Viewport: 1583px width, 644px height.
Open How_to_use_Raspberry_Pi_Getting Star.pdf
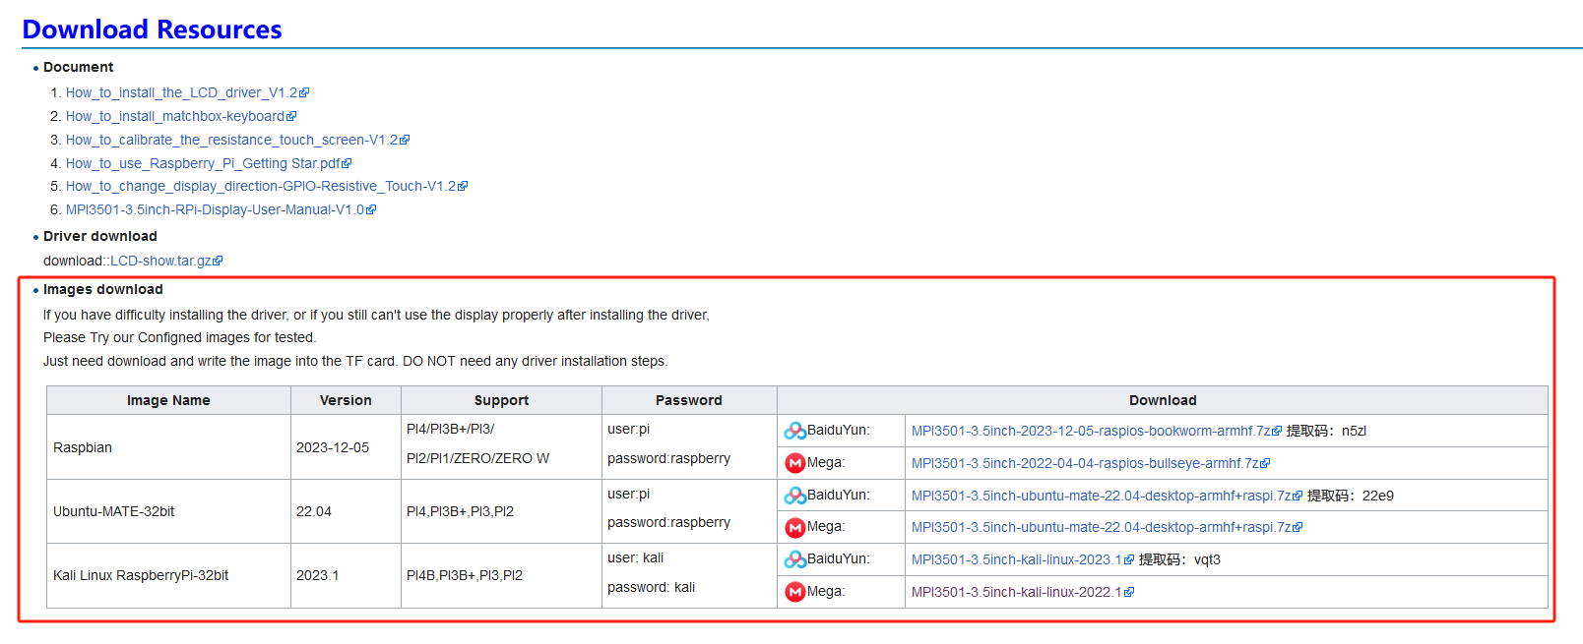click(x=203, y=163)
